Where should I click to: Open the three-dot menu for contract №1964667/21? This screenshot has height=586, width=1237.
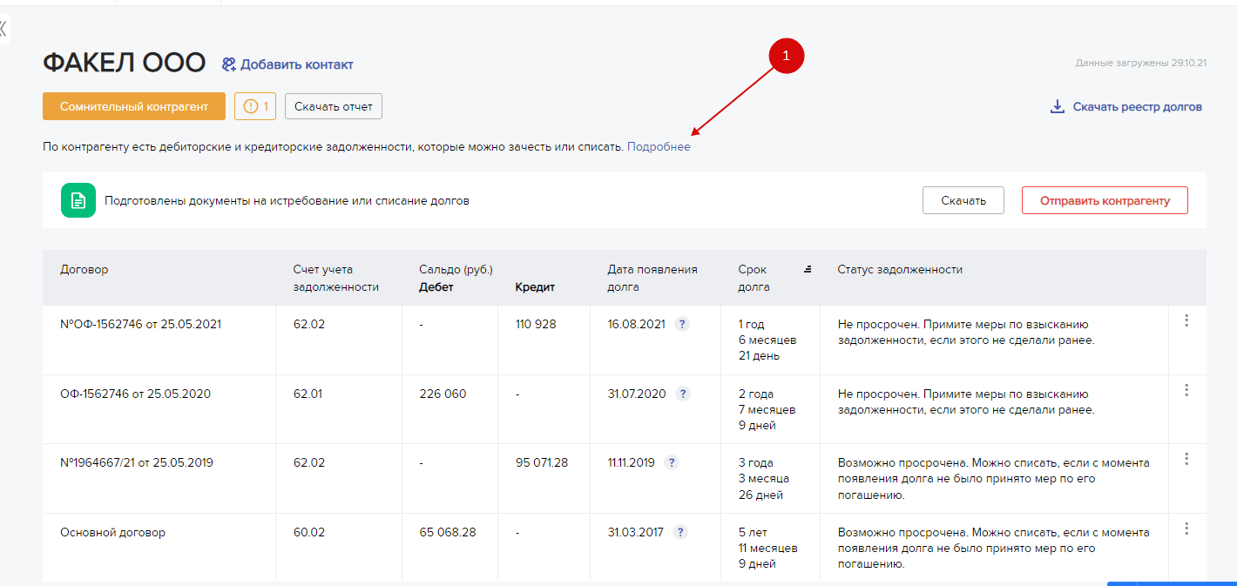pos(1186,459)
